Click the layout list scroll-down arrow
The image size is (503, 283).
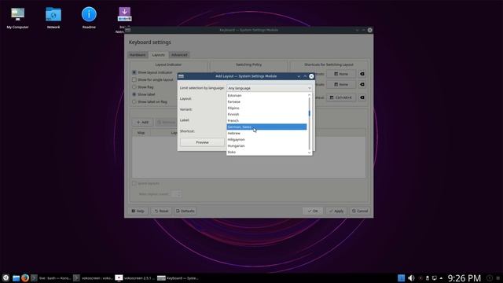[x=309, y=153]
